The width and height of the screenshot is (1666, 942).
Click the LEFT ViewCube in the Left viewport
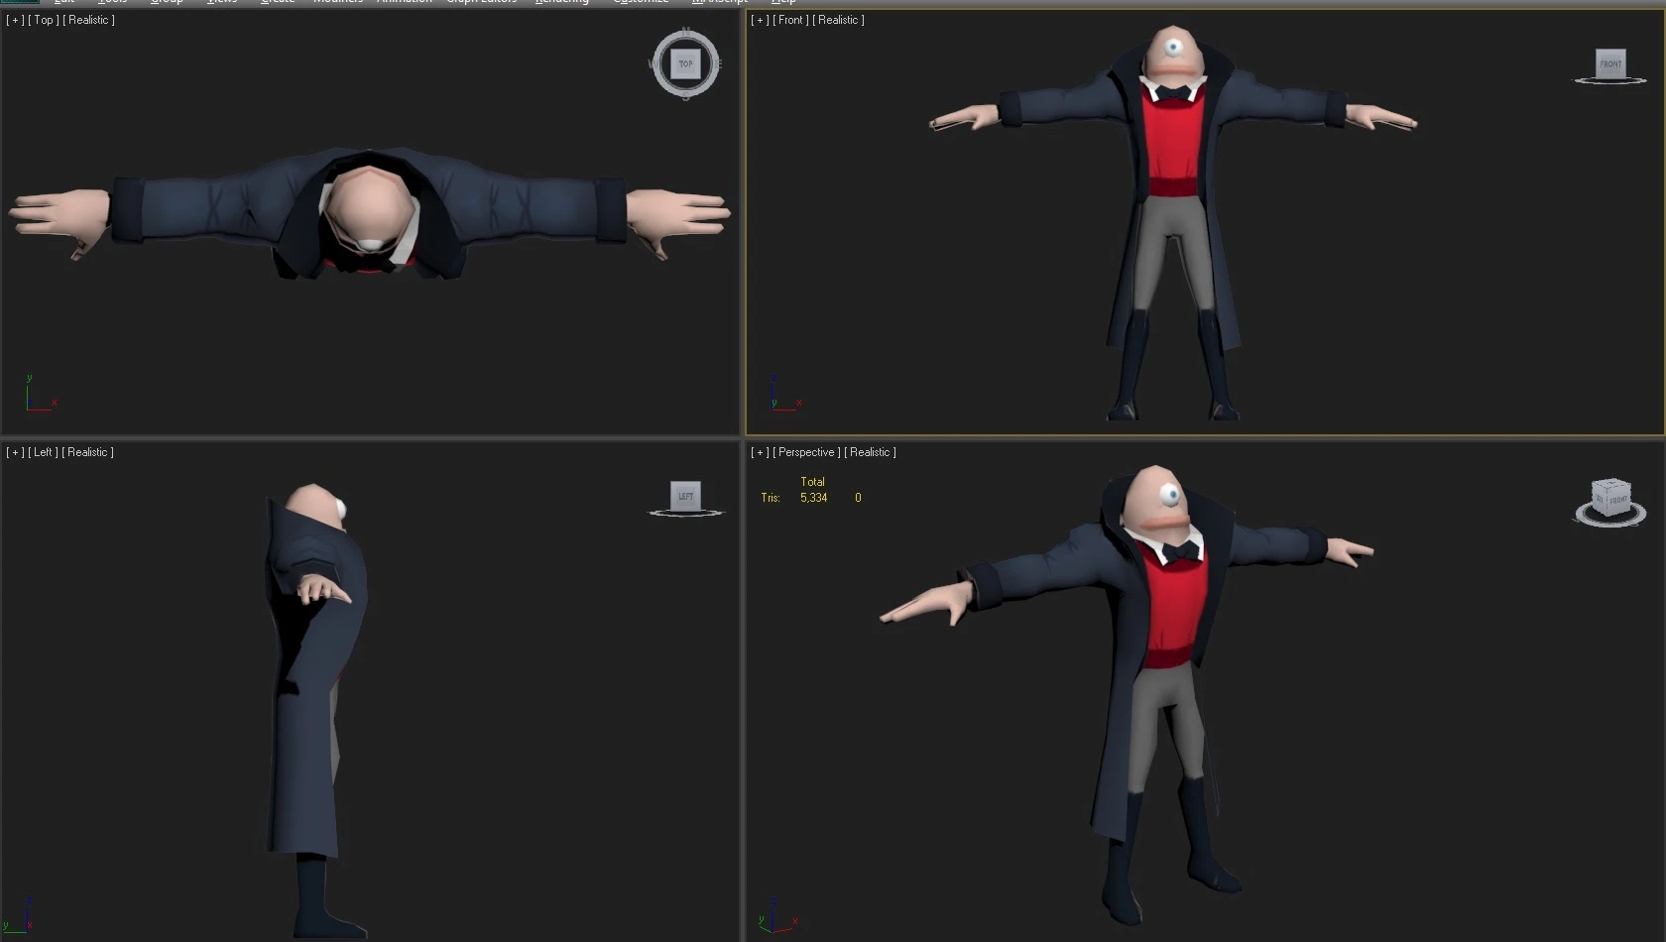pyautogui.click(x=685, y=496)
